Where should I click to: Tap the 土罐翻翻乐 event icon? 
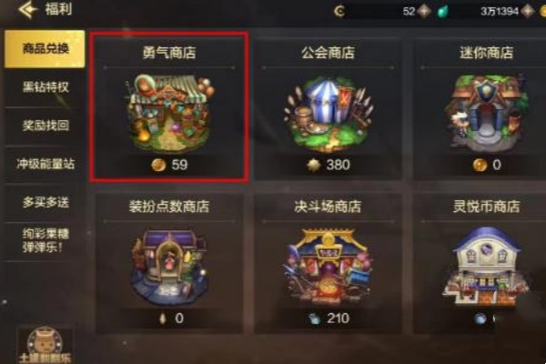click(45, 345)
